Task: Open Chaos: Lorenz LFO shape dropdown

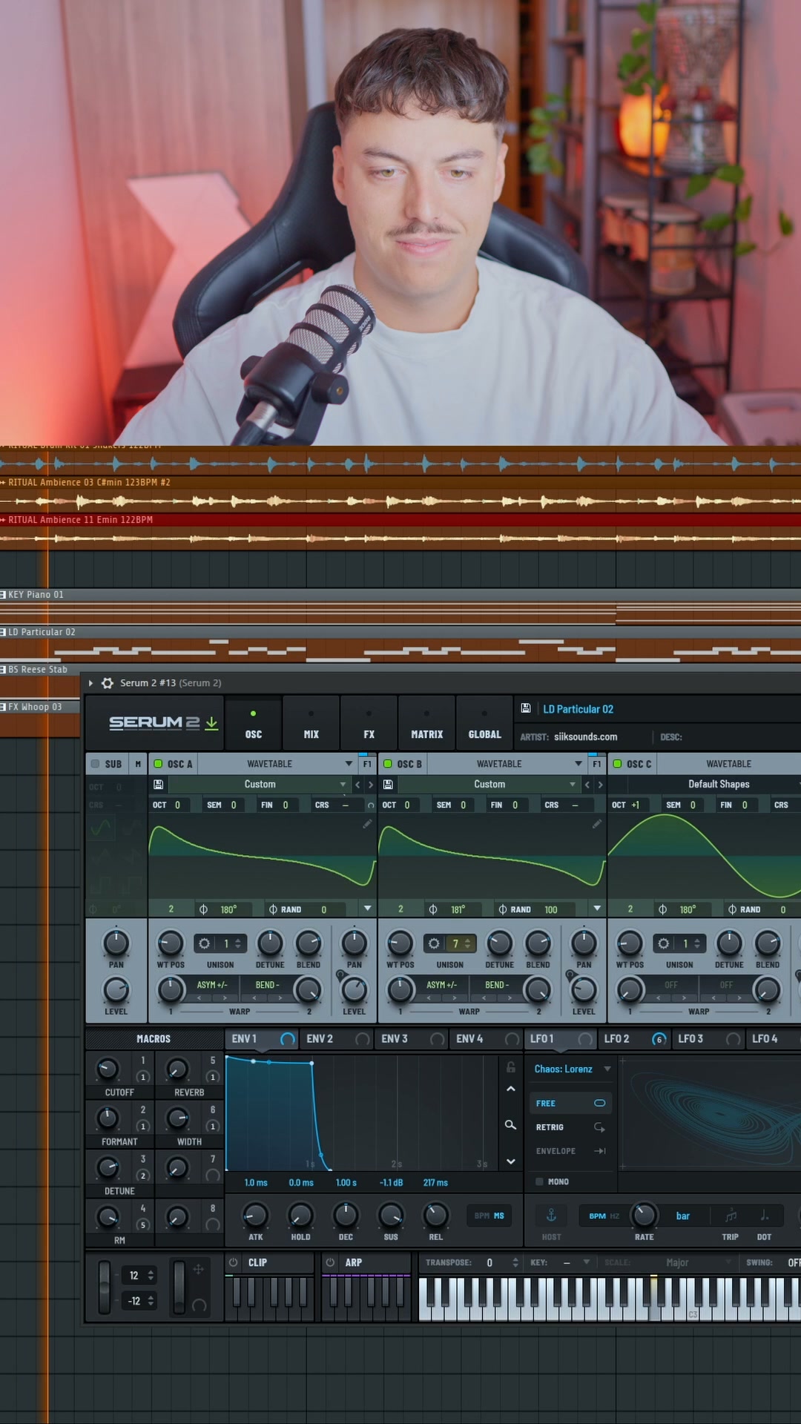Action: tap(572, 1069)
